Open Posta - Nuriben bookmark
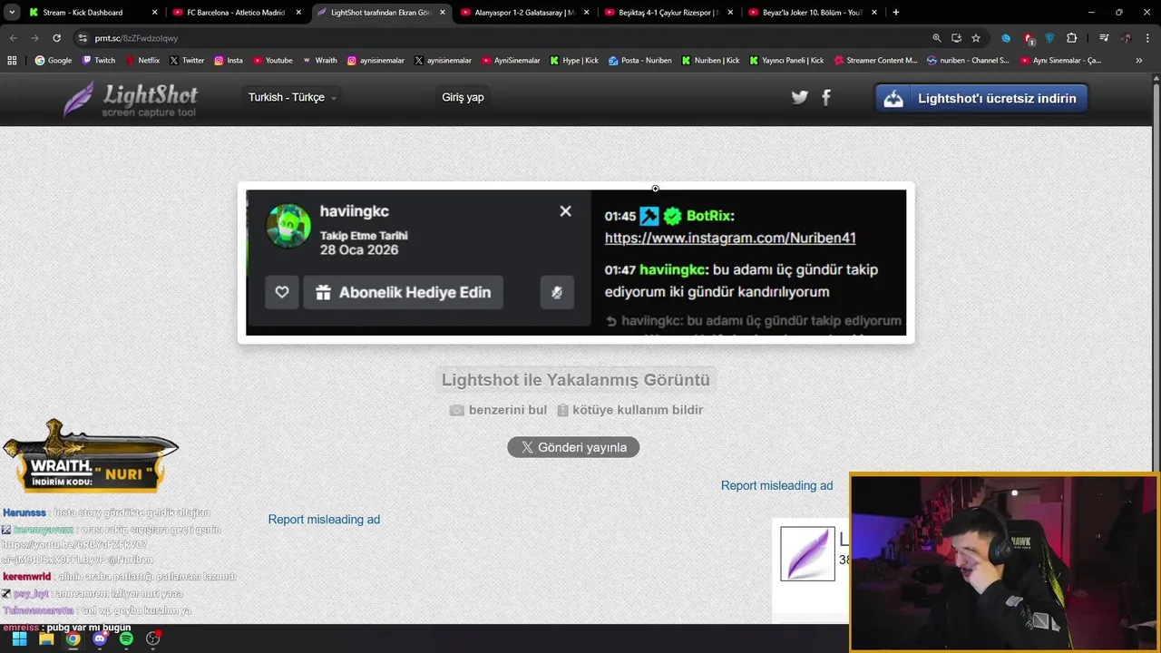This screenshot has height=653, width=1161. point(640,61)
